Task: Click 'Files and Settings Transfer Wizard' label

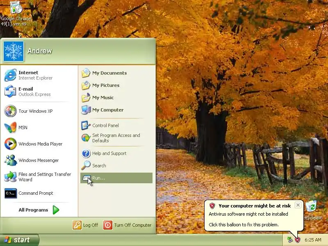Action: pos(45,177)
